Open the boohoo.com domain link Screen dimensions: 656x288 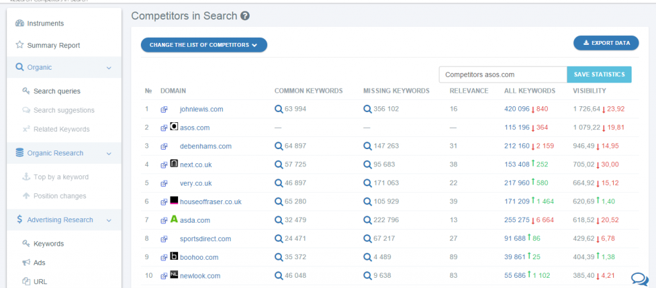pos(199,257)
